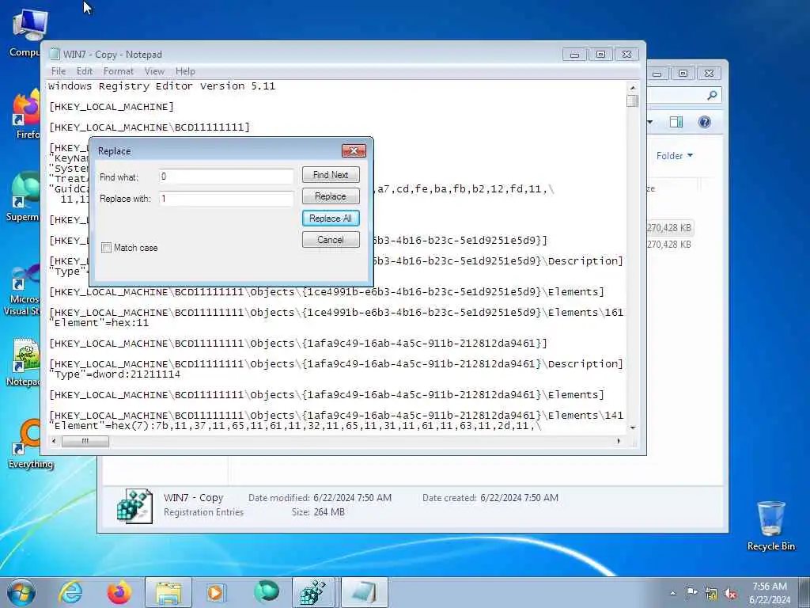Screen dimensions: 810x608
Task: Open the view options dropdown arrow in Explorer
Action: click(650, 122)
